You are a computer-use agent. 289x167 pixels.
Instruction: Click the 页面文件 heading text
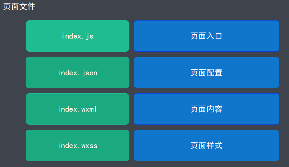click(x=19, y=6)
